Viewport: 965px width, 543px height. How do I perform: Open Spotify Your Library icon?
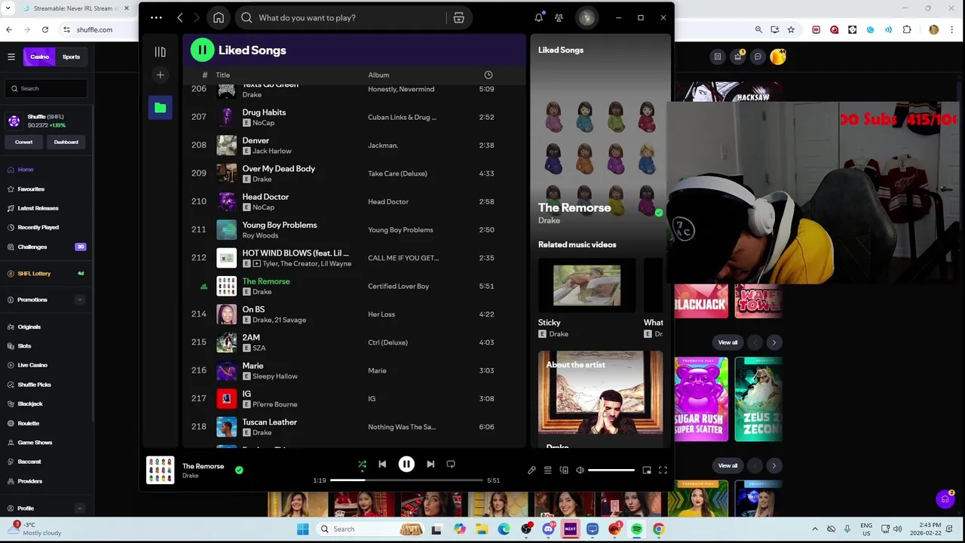pyautogui.click(x=160, y=51)
